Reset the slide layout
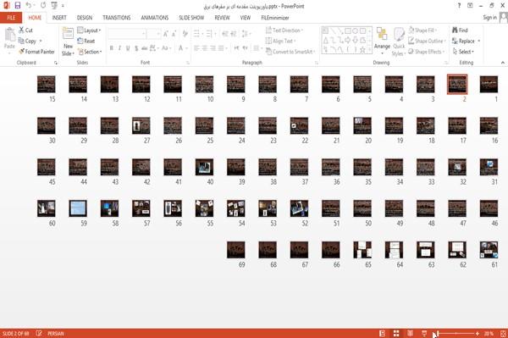This screenshot has height=338, width=508. click(x=86, y=41)
